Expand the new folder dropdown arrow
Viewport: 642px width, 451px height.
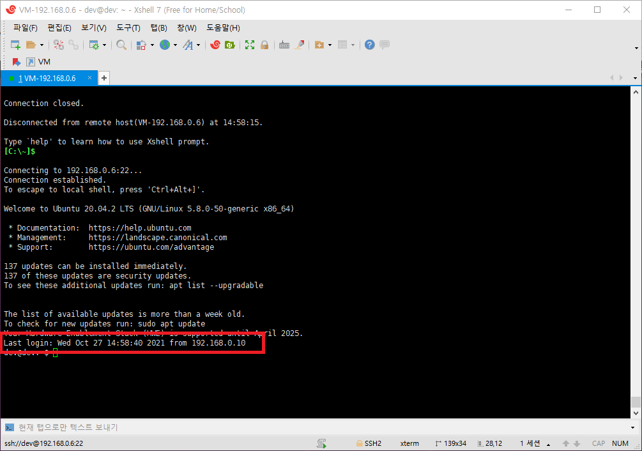click(x=330, y=45)
